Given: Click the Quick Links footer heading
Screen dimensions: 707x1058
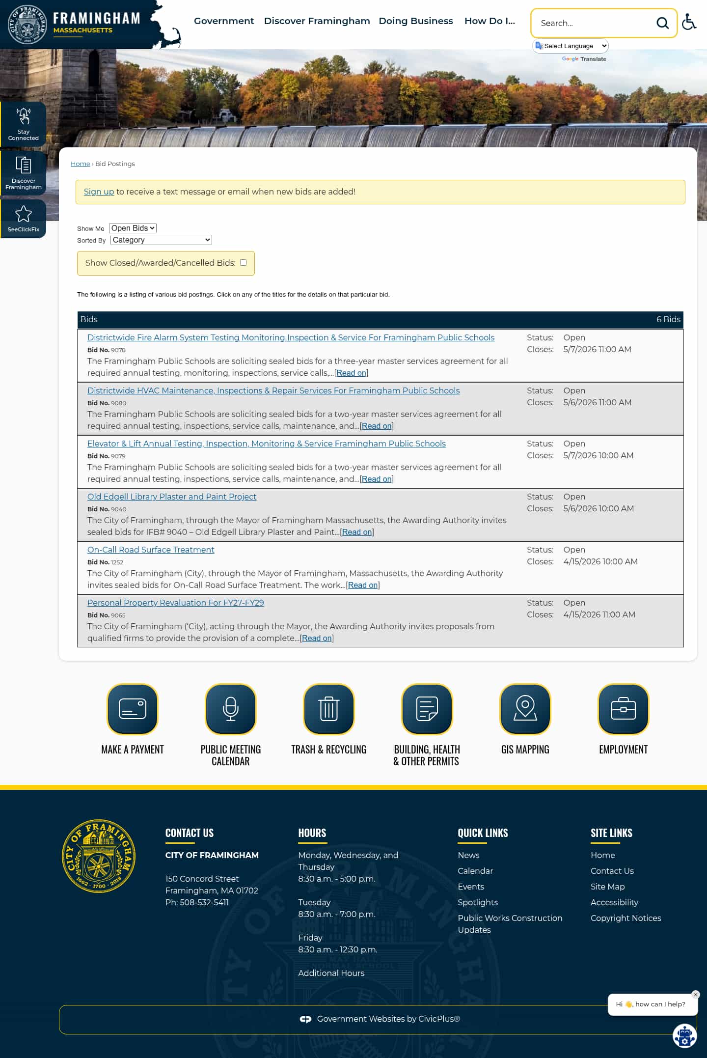Looking at the screenshot, I should pyautogui.click(x=483, y=833).
